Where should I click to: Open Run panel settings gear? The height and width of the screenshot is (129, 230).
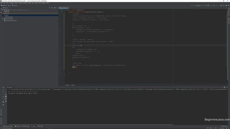(x=224, y=87)
